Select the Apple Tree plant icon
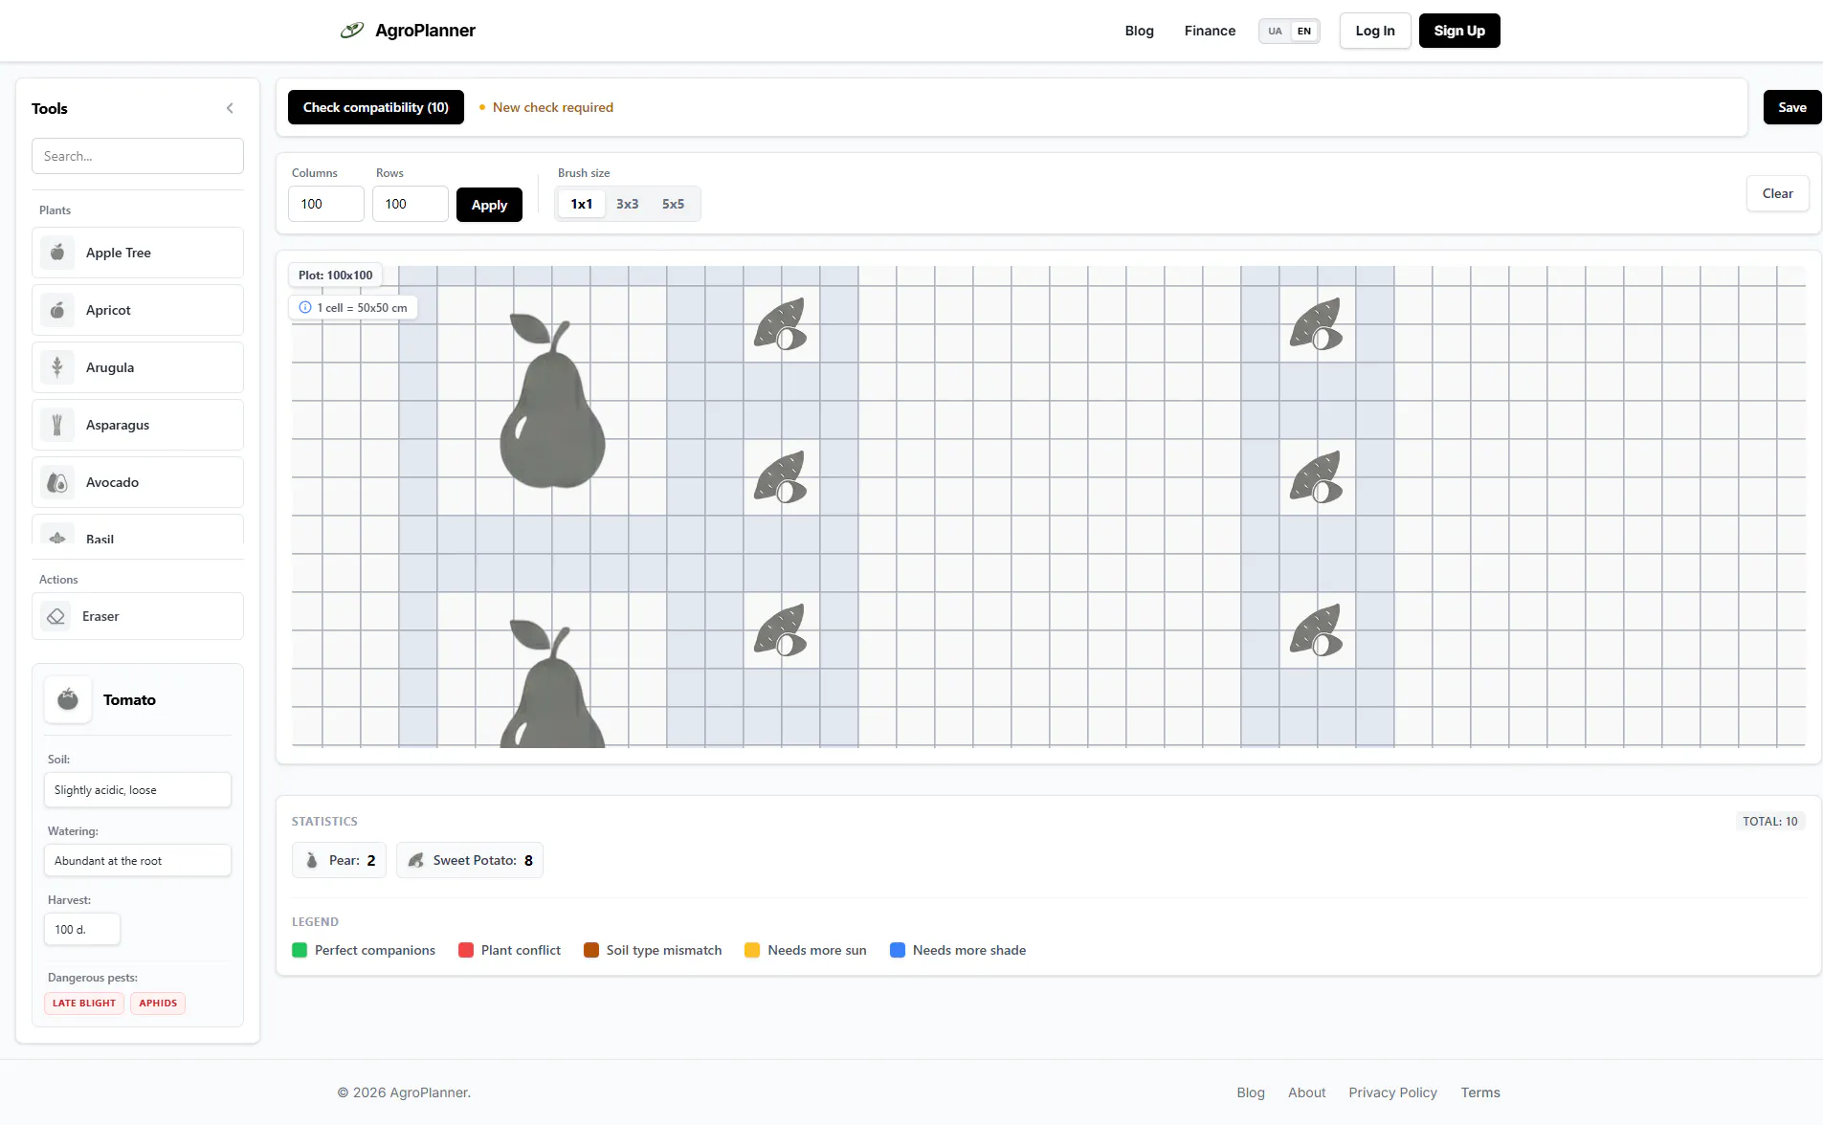This screenshot has width=1823, height=1125. coord(57,253)
